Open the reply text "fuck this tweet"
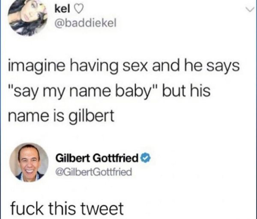257x219 pixels. click(67, 208)
